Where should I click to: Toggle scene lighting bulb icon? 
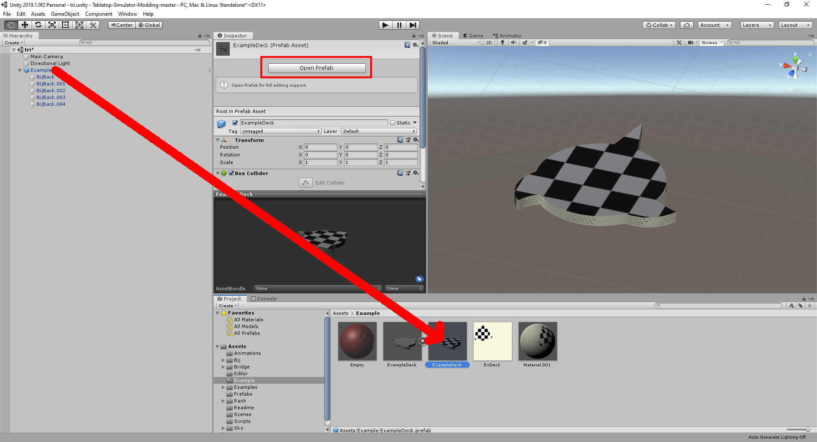503,42
